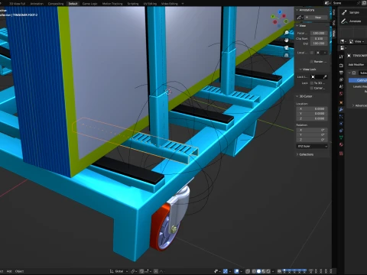Image resolution: width=367 pixels, height=275 pixels.
Task: Open the Object menu in viewport header
Action: (19, 271)
